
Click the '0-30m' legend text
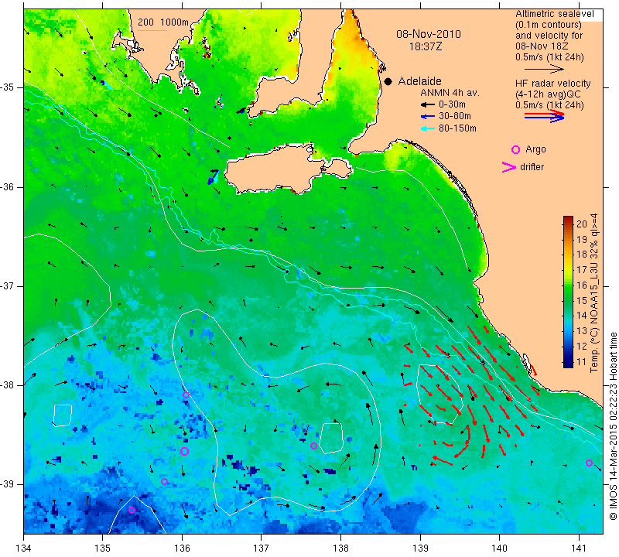(x=452, y=104)
